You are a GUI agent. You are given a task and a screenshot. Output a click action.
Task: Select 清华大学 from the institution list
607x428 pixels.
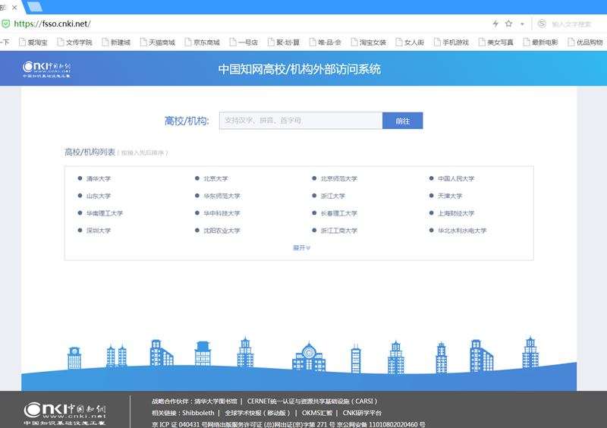(98, 178)
